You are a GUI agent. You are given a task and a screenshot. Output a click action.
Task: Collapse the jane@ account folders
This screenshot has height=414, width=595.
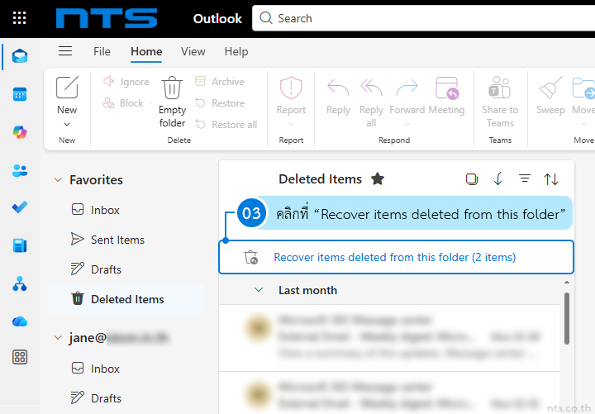click(58, 337)
